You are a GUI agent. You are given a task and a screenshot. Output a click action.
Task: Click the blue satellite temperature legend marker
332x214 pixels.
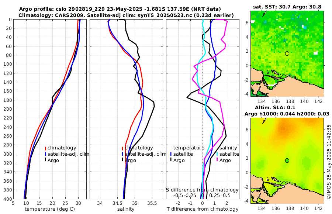coord(171,154)
